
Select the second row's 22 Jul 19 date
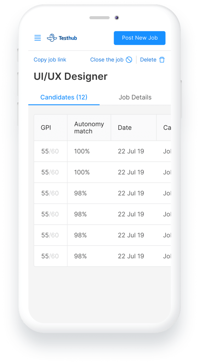pos(131,172)
